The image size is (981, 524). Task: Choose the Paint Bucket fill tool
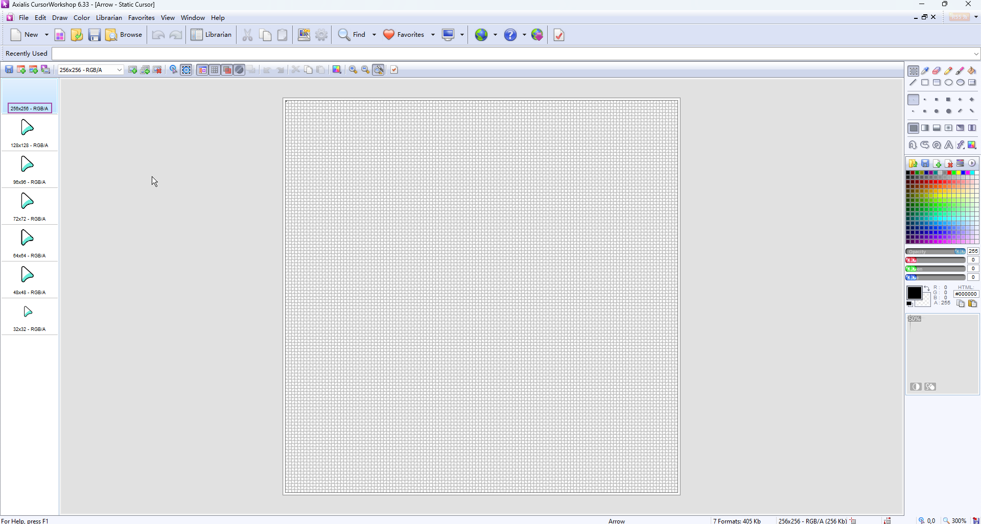(972, 70)
